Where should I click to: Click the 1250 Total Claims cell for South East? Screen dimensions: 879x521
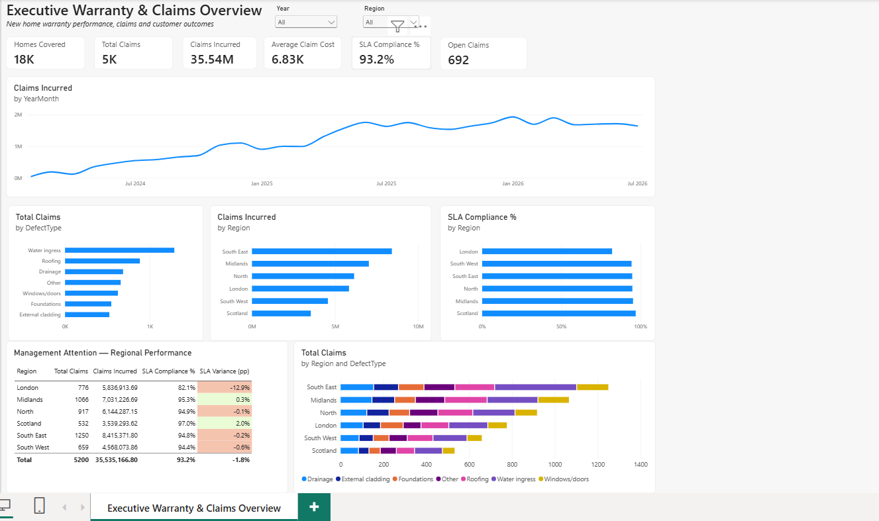[81, 436]
